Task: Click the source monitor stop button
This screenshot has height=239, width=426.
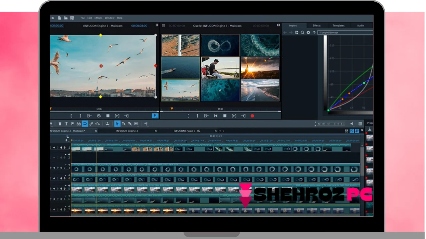Action: click(225, 116)
